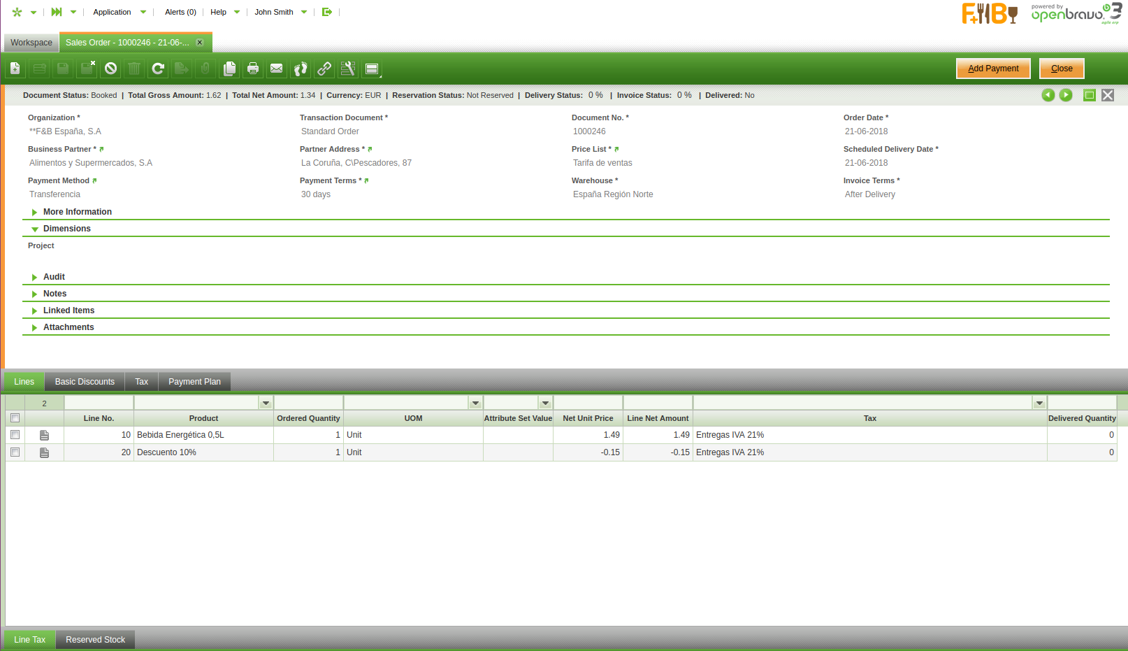Create a new record using toolbar icon
This screenshot has width=1128, height=651.
15,69
